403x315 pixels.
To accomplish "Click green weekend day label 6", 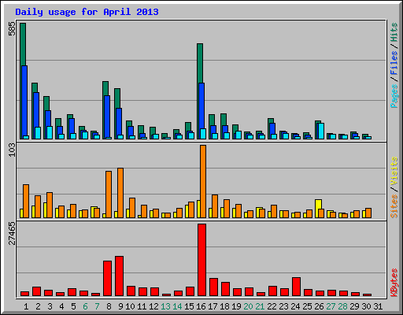I will coord(85,306).
